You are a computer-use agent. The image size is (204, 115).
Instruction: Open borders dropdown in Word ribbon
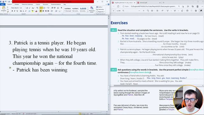(60, 11)
